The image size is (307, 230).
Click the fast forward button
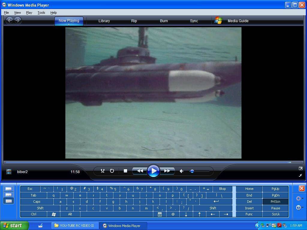coord(167,171)
